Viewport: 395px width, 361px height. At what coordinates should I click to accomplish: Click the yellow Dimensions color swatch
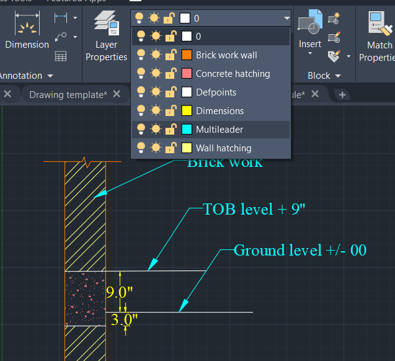(187, 111)
